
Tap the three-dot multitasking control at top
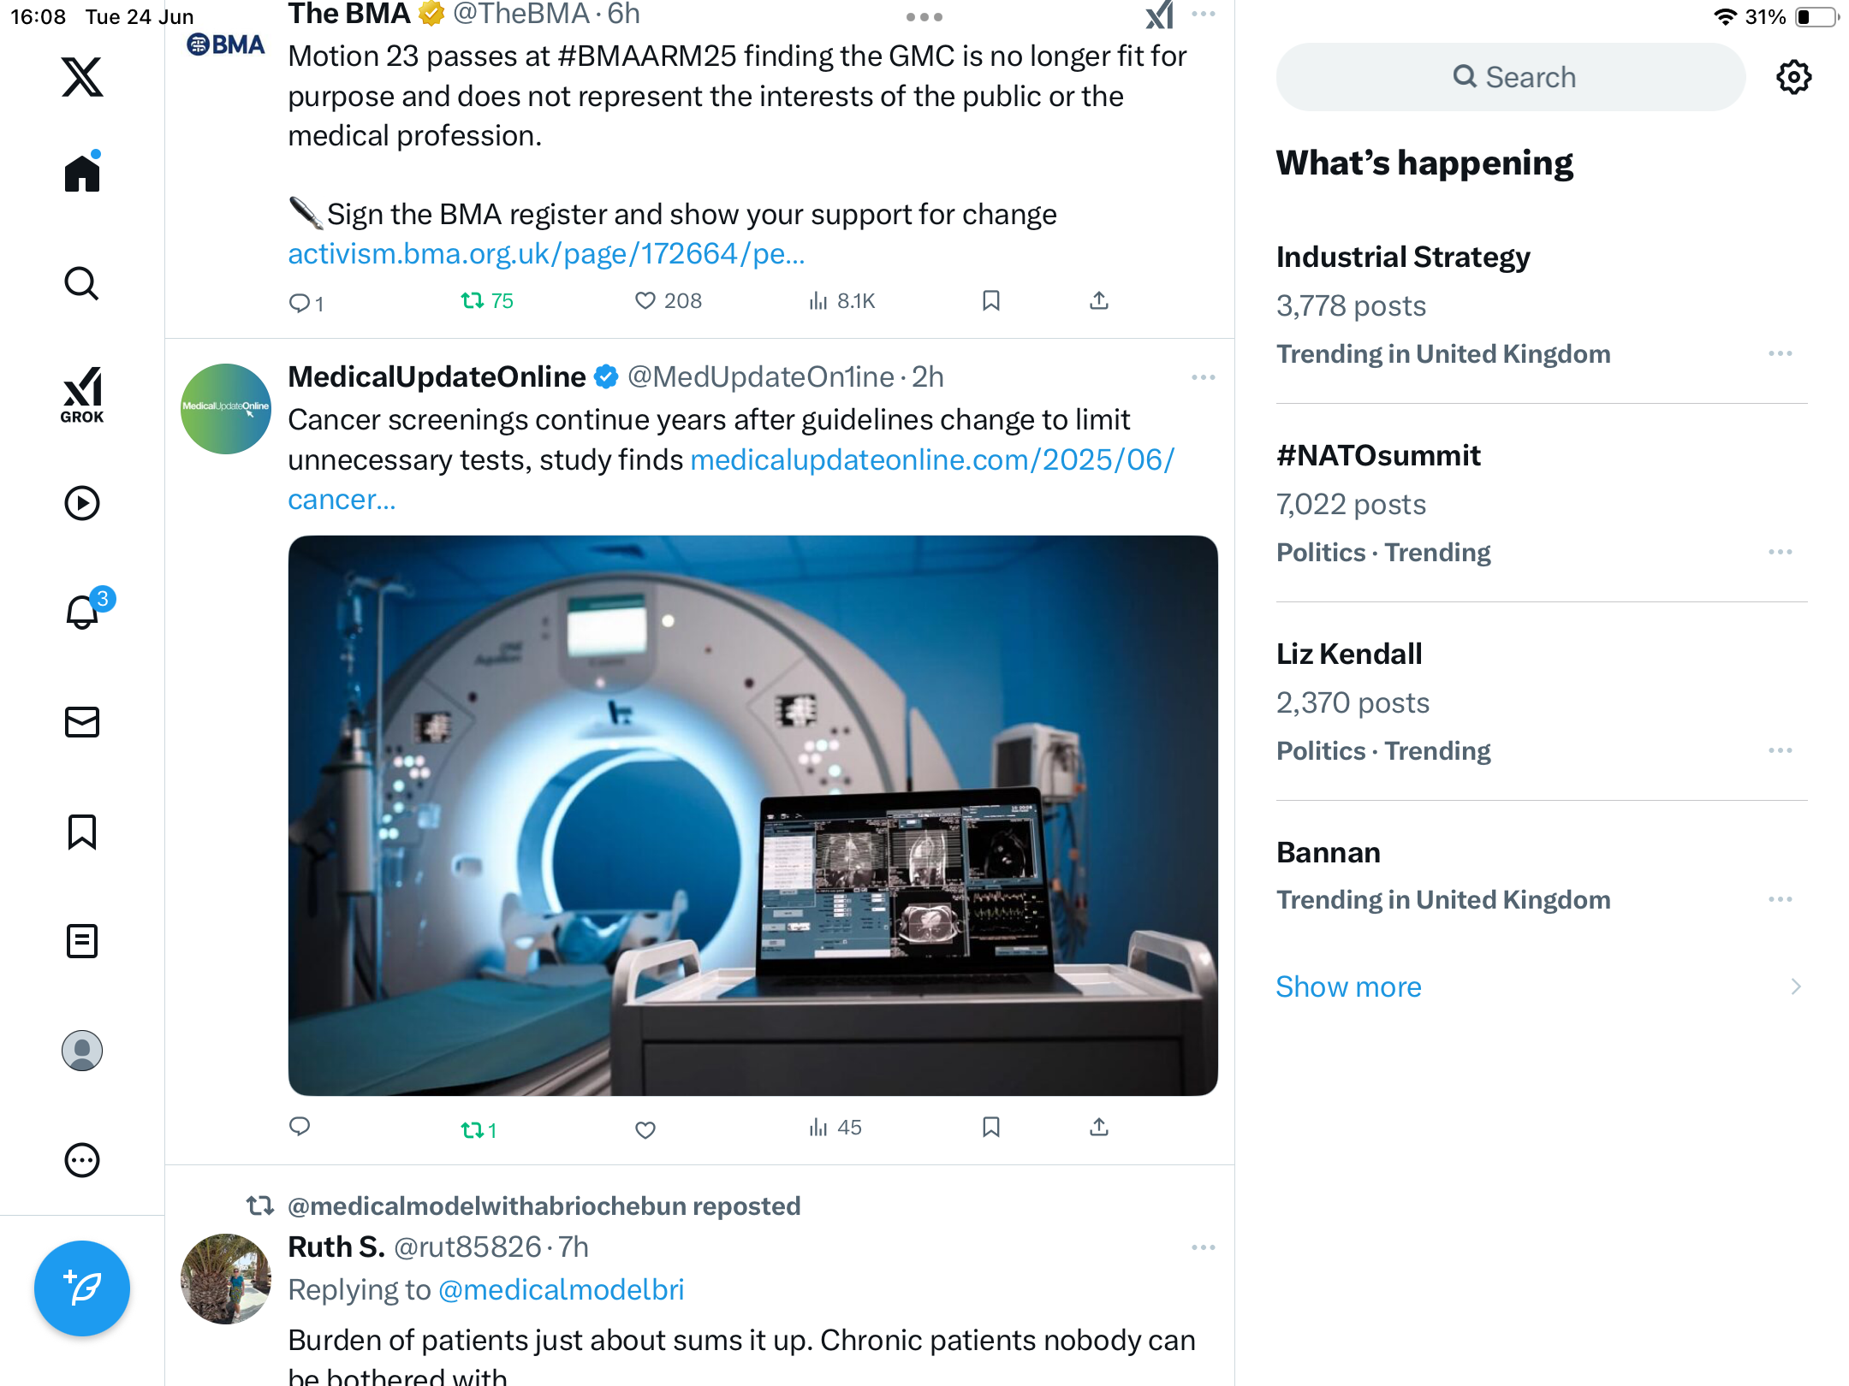(924, 17)
